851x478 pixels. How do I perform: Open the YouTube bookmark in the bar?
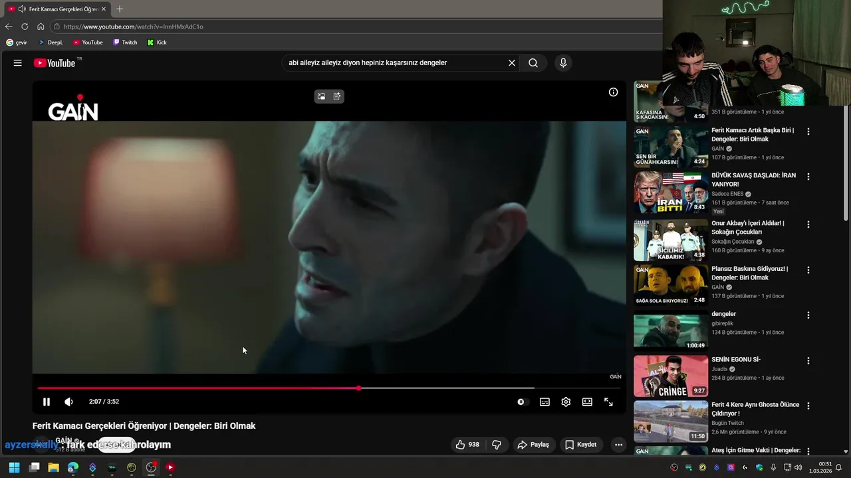[x=88, y=42]
